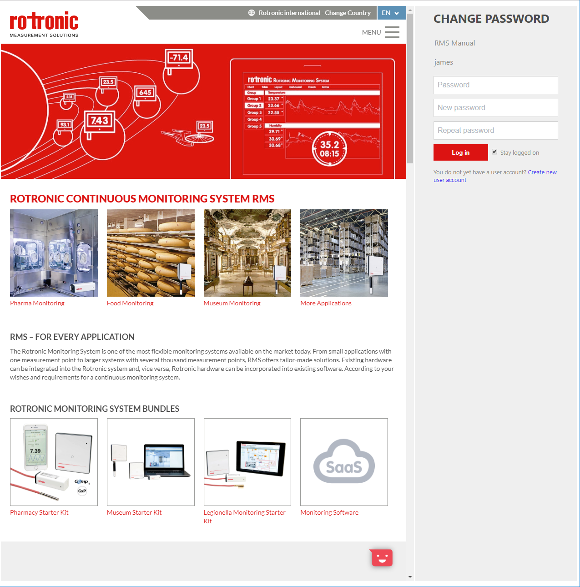Click the MENU text label

point(371,32)
